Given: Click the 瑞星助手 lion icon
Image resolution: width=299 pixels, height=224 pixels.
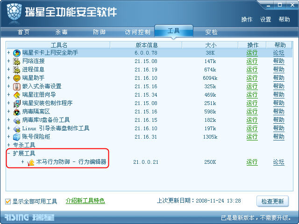Looking at the screenshot, I should tap(17, 78).
